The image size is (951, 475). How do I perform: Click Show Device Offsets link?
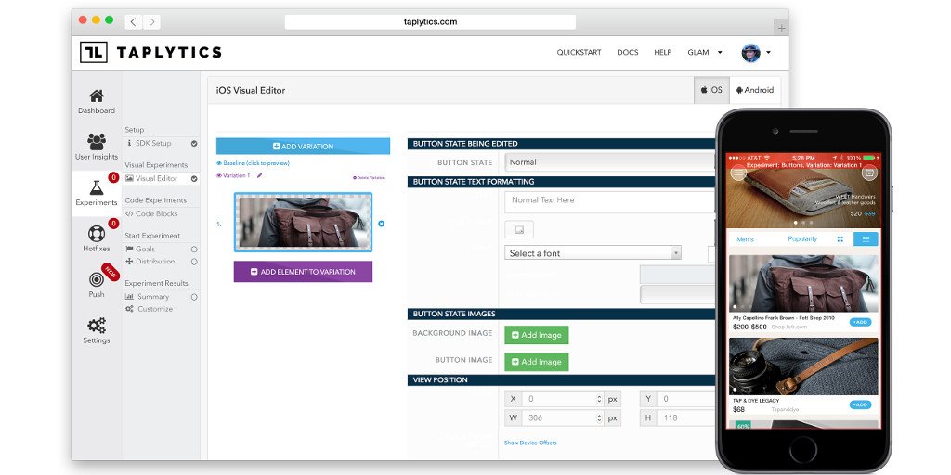click(x=530, y=443)
